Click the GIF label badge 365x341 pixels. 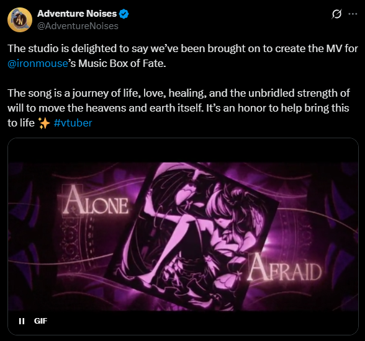click(40, 321)
